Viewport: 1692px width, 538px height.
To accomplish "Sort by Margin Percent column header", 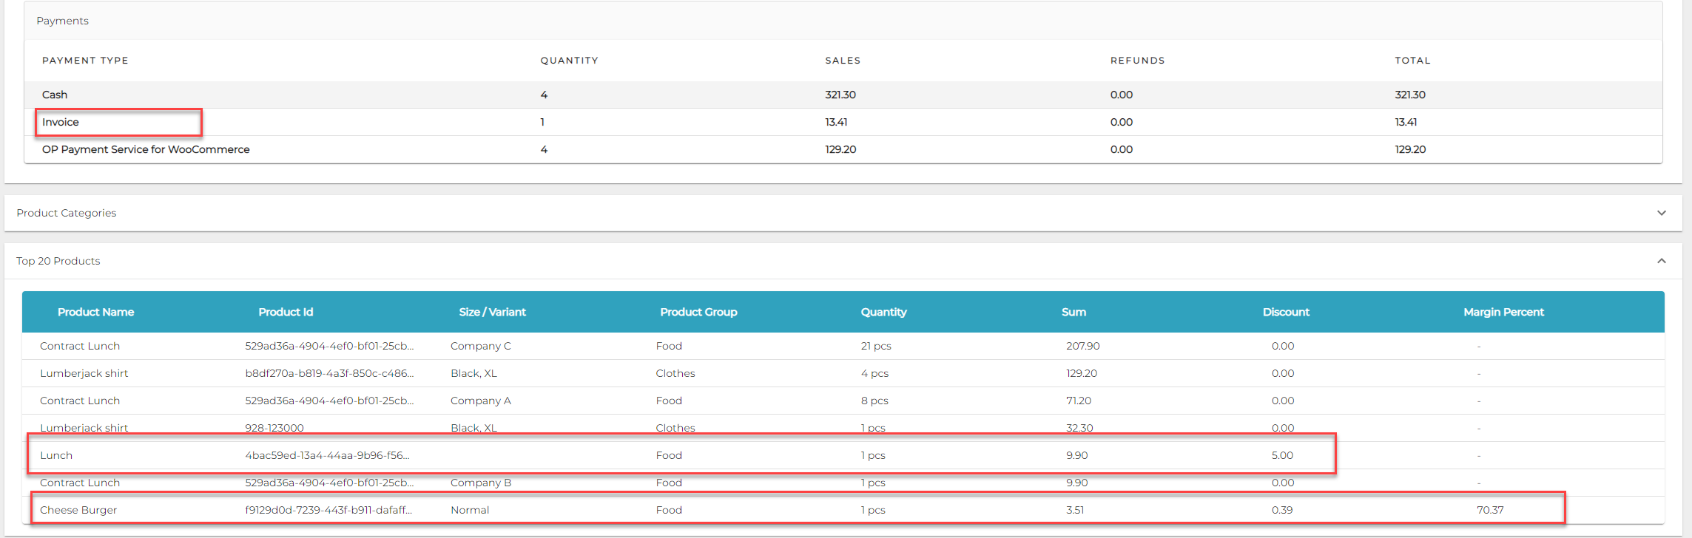I will pos(1503,312).
